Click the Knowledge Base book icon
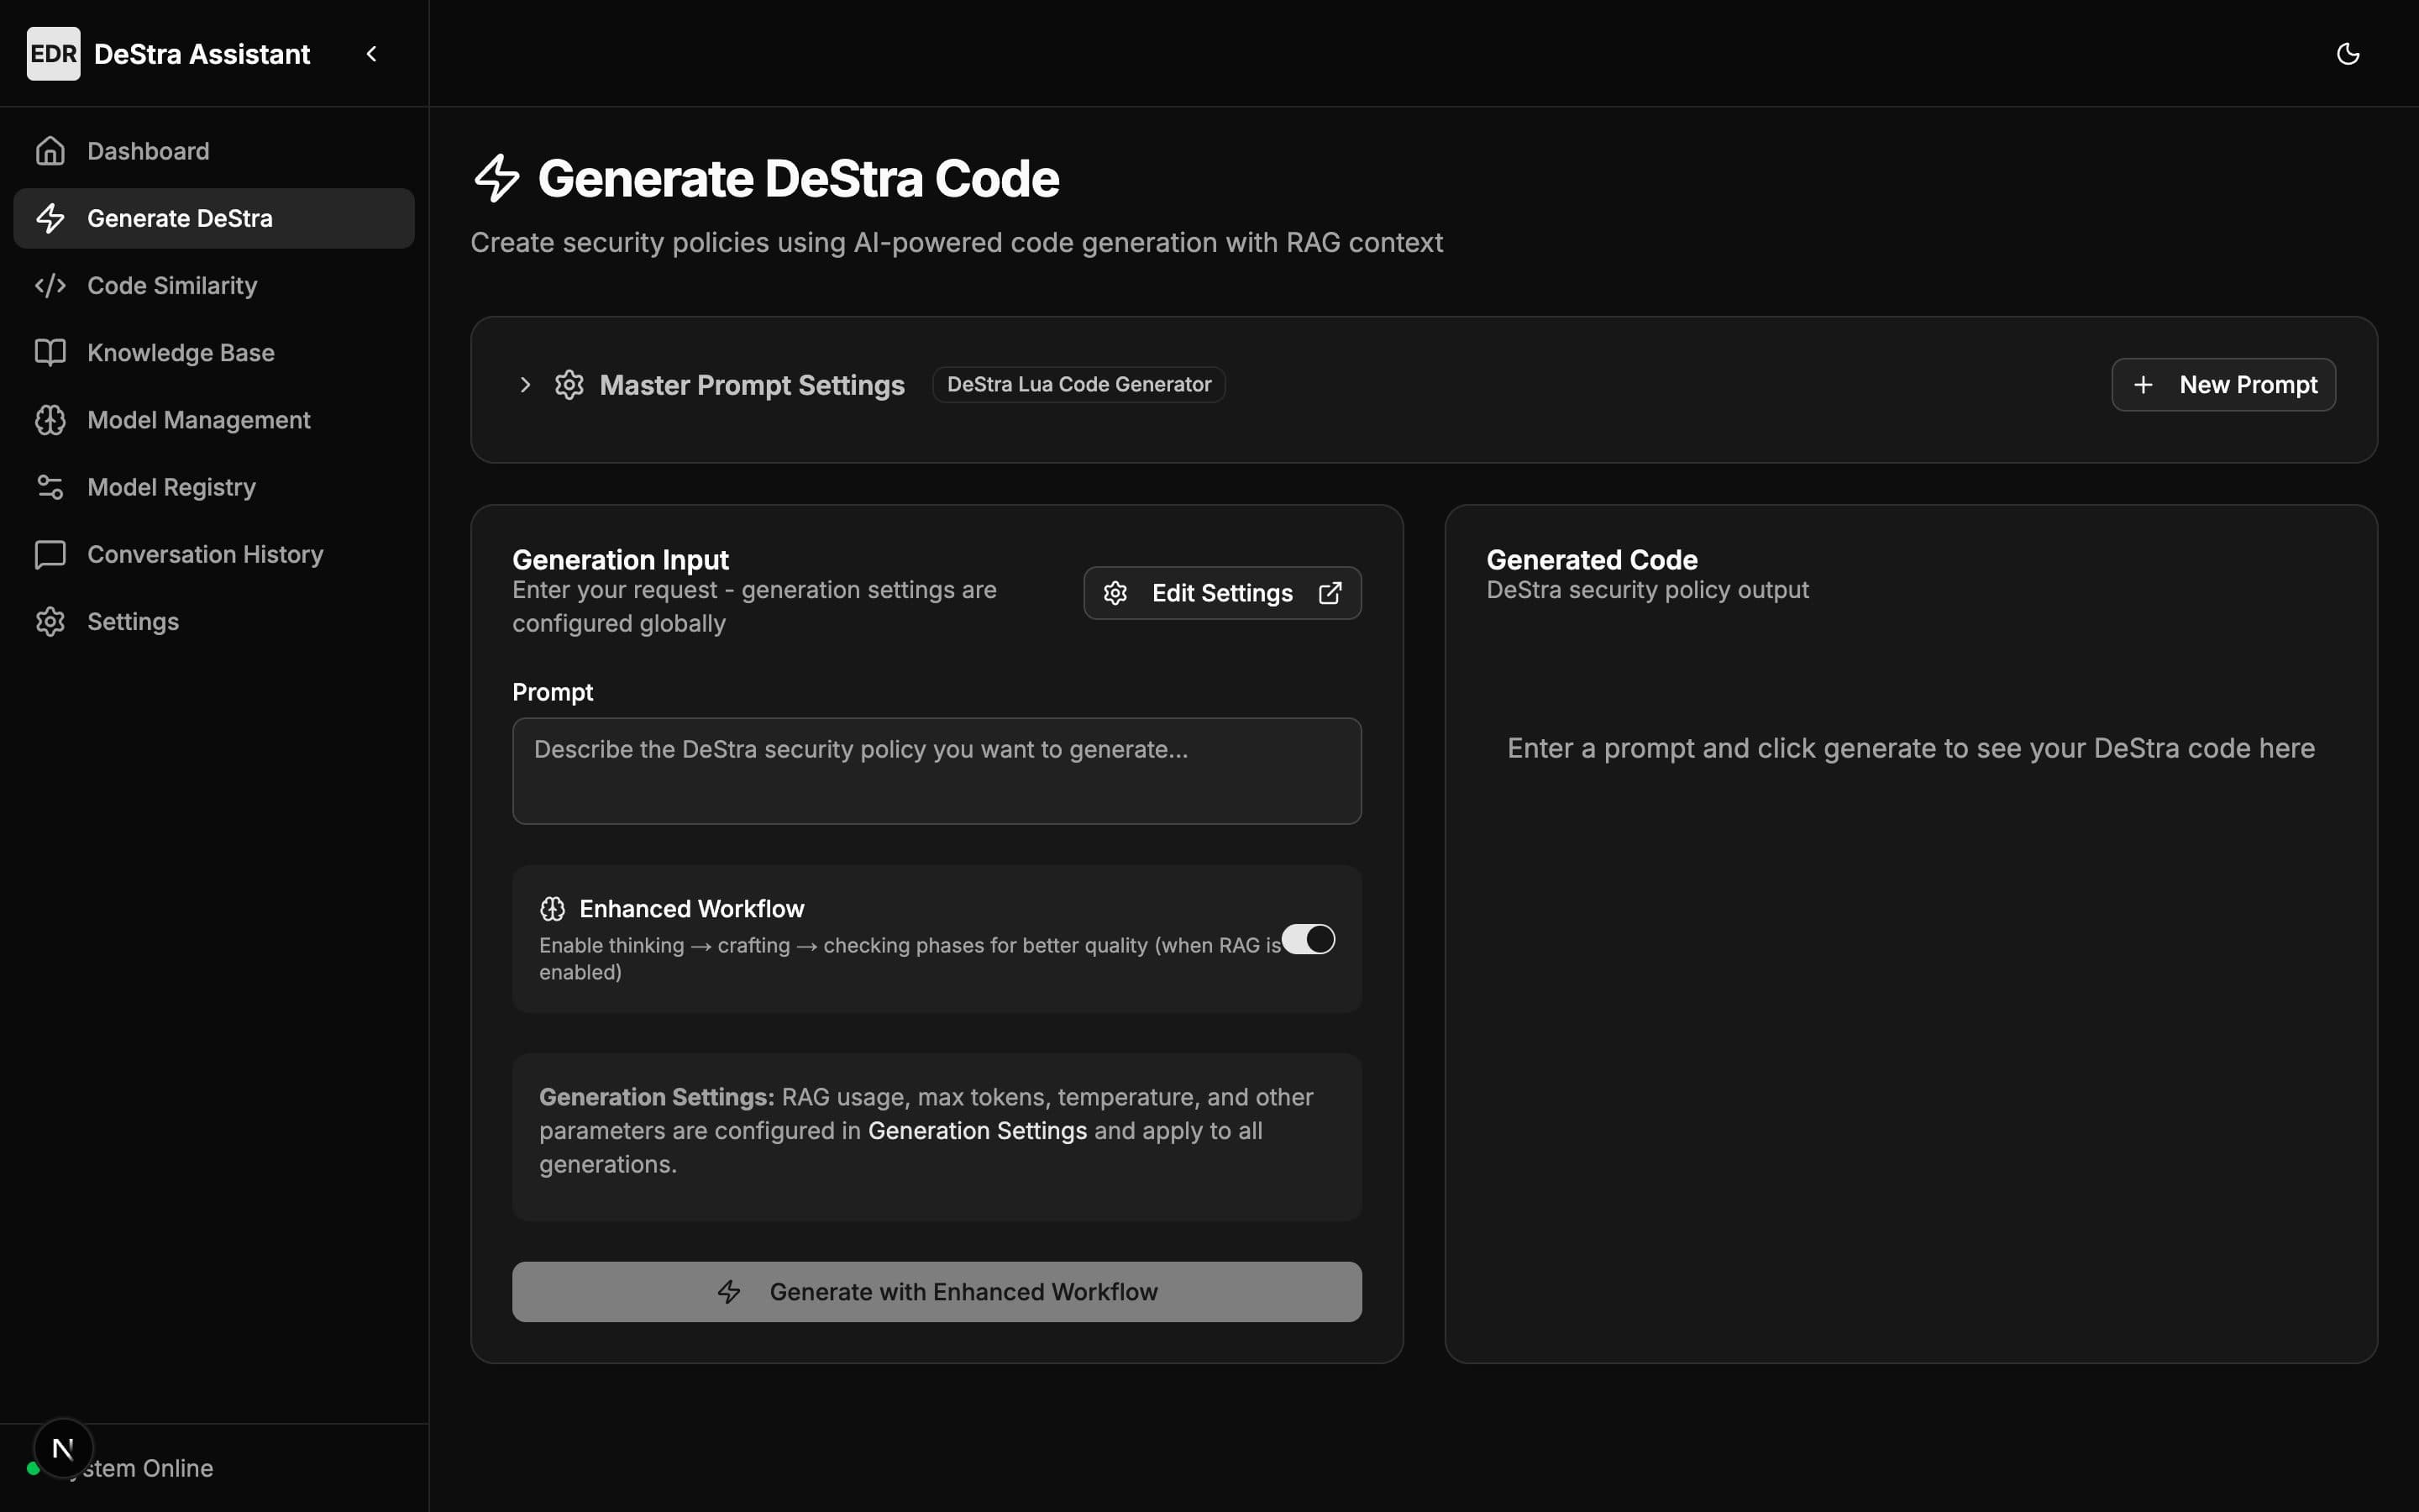Image resolution: width=2419 pixels, height=1512 pixels. coord(50,352)
